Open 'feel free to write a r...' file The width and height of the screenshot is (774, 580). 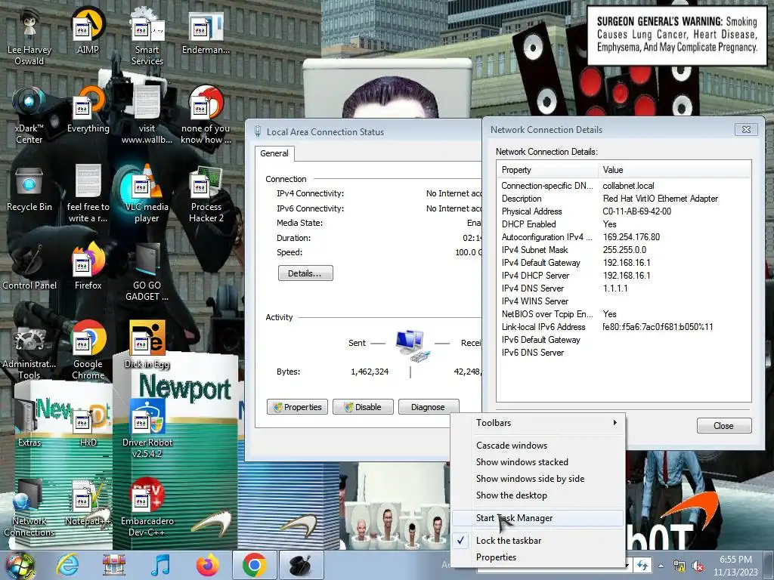click(88, 193)
